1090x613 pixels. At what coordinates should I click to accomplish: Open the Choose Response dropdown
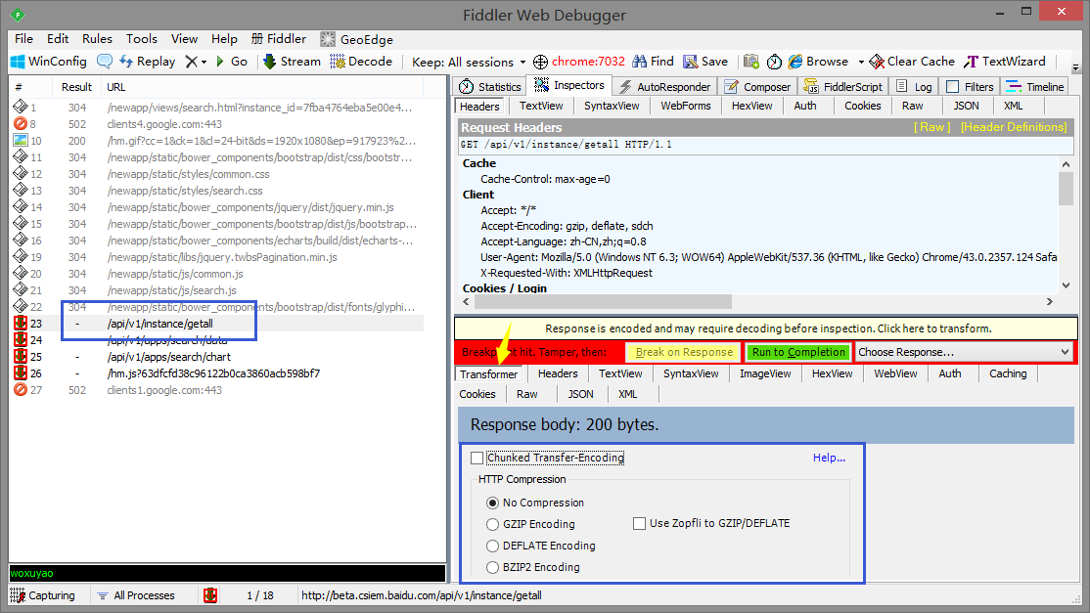[x=964, y=352]
